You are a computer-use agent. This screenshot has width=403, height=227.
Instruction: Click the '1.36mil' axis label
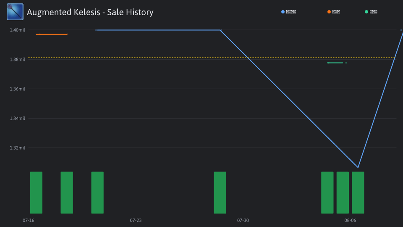[x=18, y=89]
